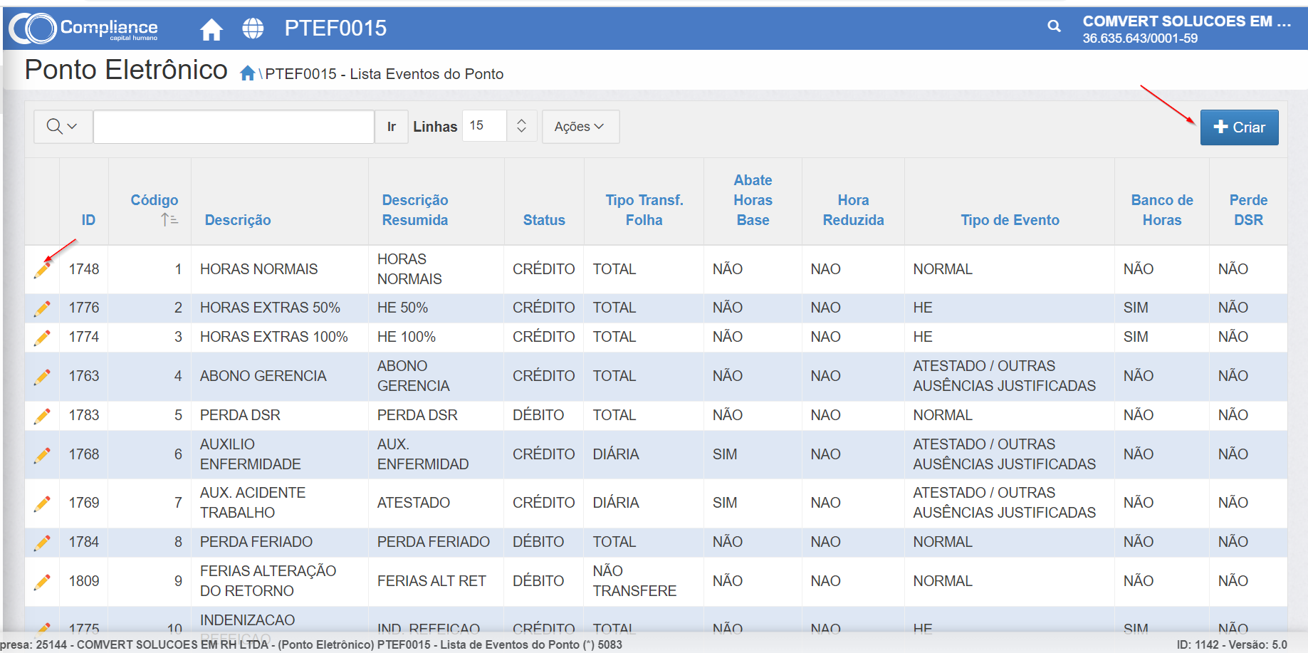1308x653 pixels.
Task: Sort by Banco de Horas header
Action: [x=1162, y=210]
